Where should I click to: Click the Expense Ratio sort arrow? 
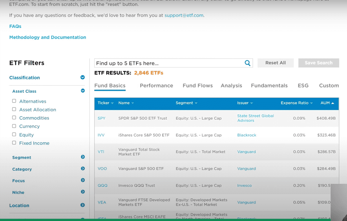click(311, 103)
